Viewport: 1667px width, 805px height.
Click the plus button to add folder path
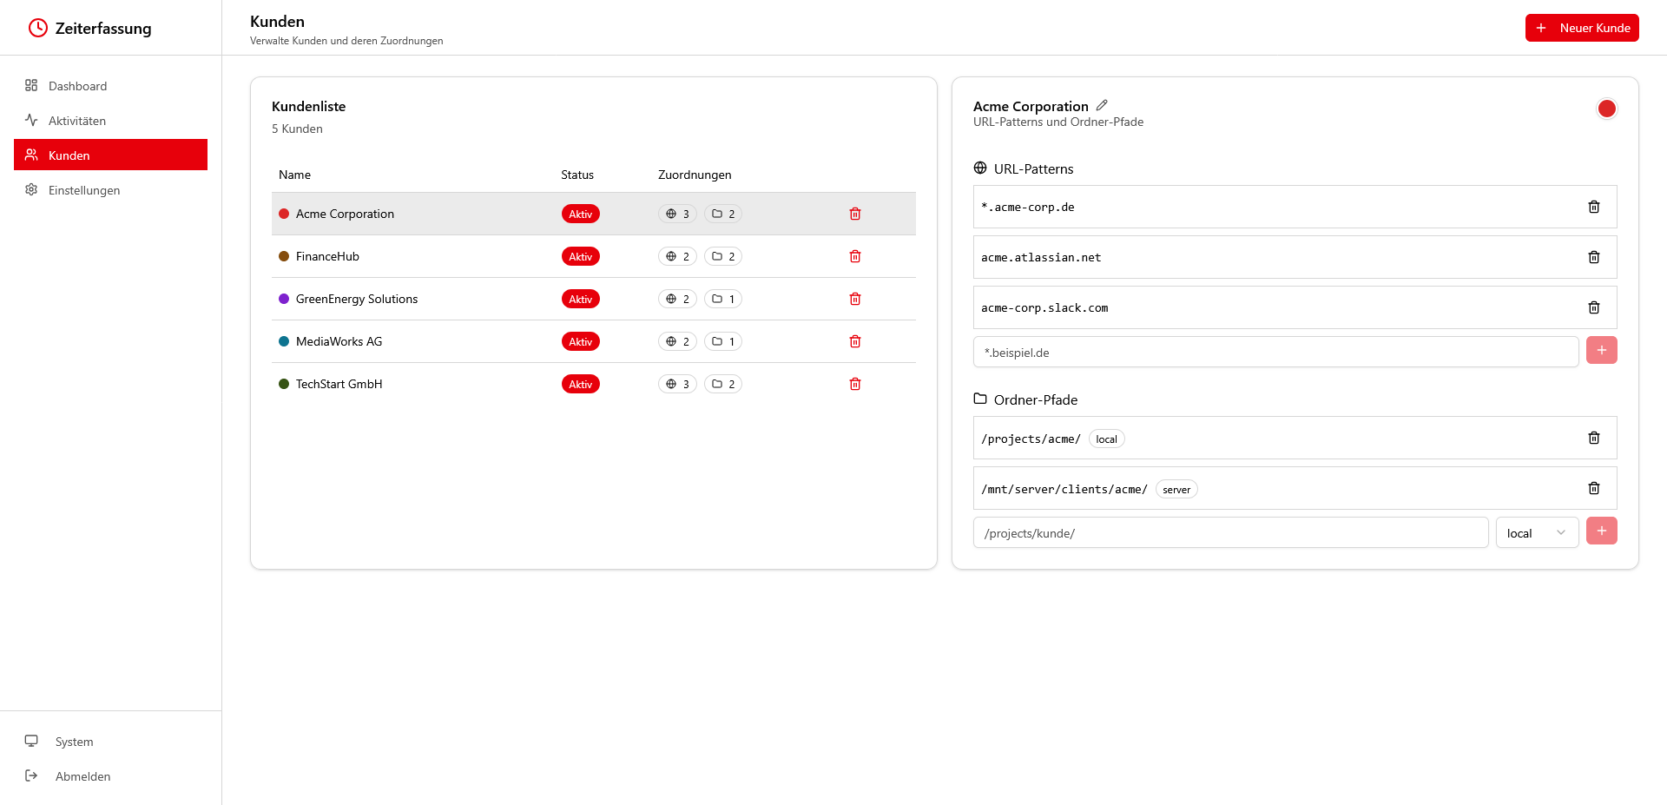pos(1601,531)
